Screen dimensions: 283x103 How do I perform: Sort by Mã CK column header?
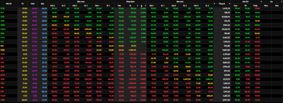coord(9,3)
